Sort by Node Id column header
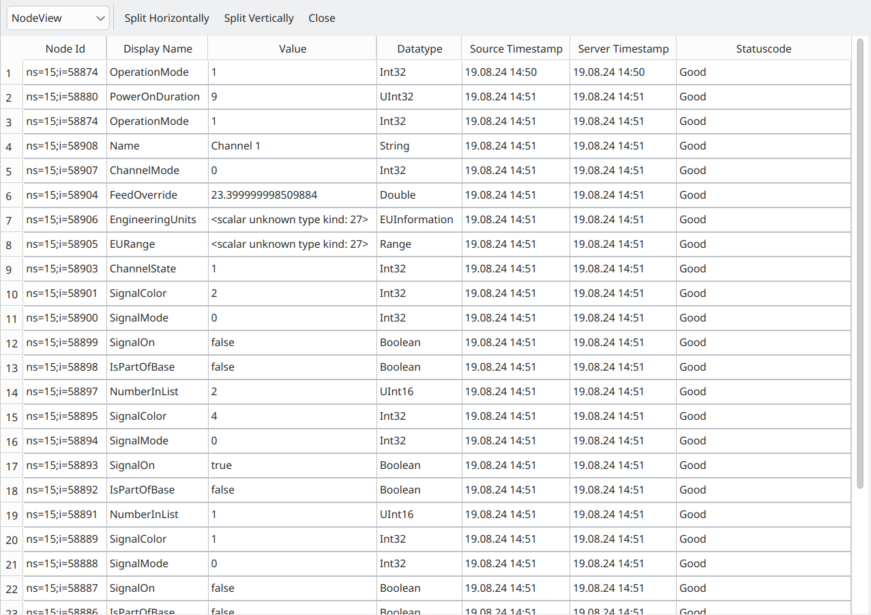 [65, 48]
